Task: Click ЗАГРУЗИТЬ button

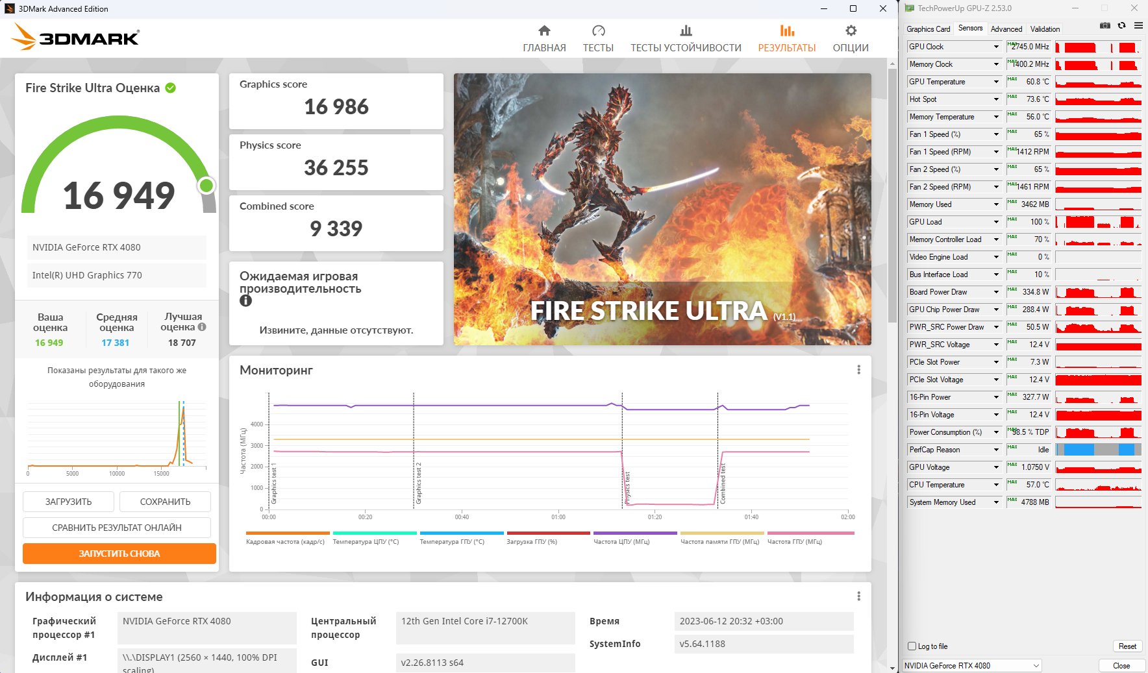Action: click(68, 502)
